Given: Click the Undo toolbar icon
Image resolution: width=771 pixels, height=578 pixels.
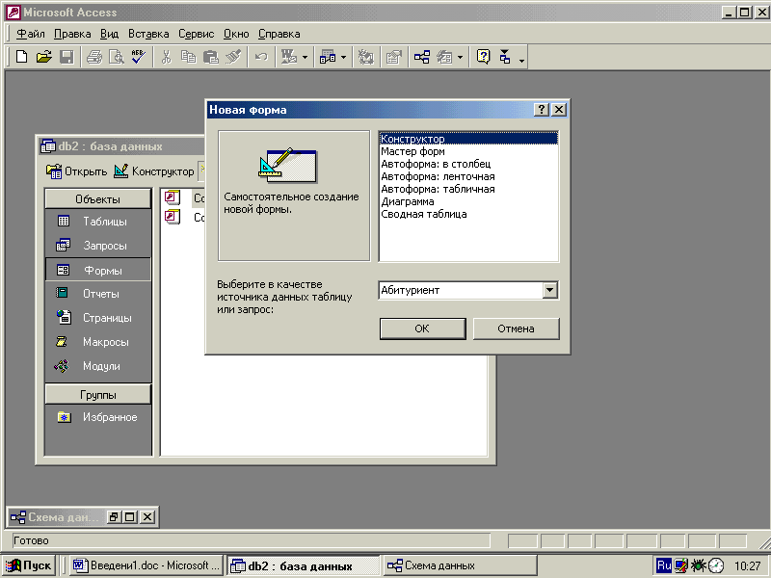Looking at the screenshot, I should click(x=261, y=57).
